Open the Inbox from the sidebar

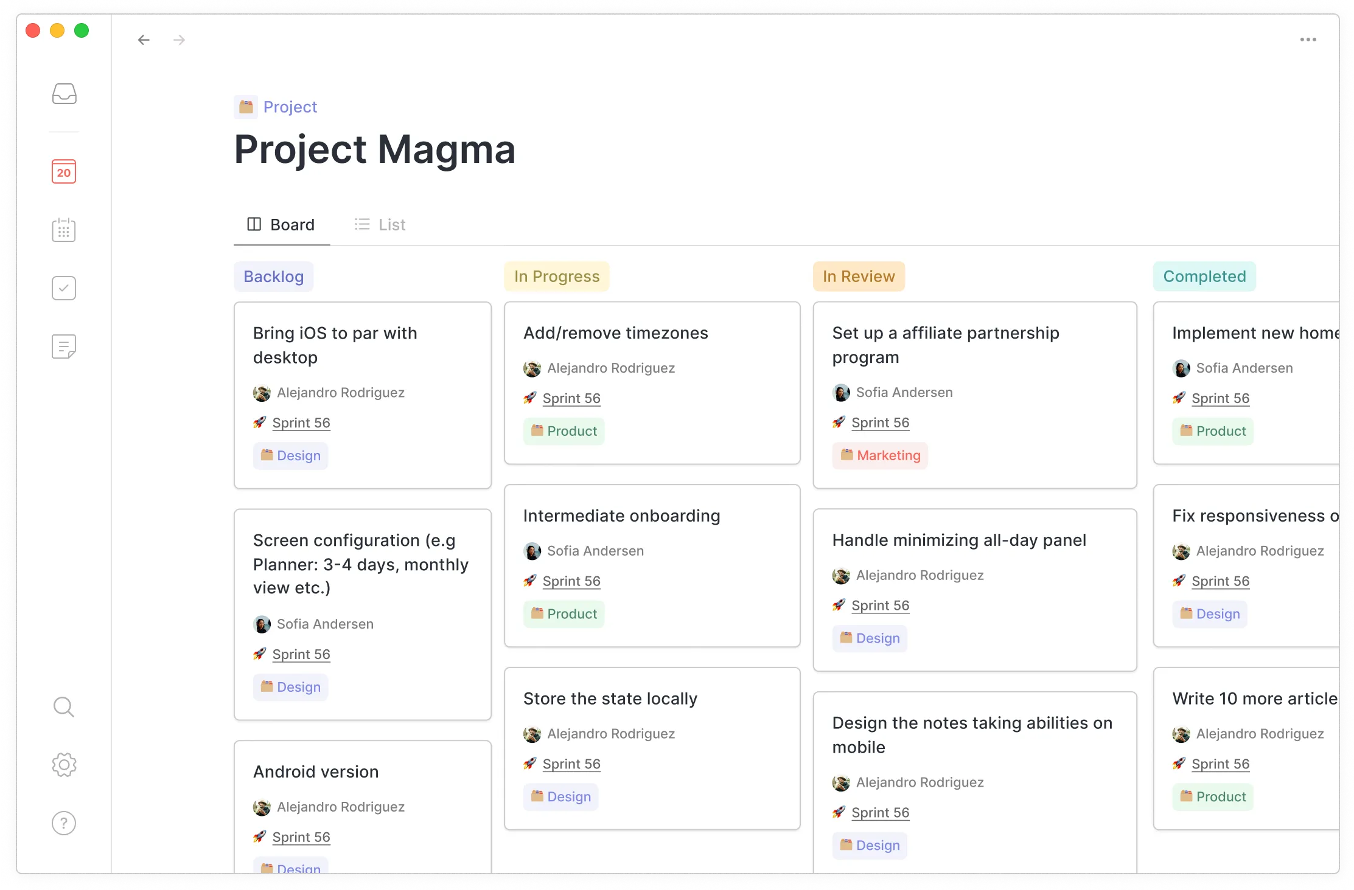tap(63, 93)
